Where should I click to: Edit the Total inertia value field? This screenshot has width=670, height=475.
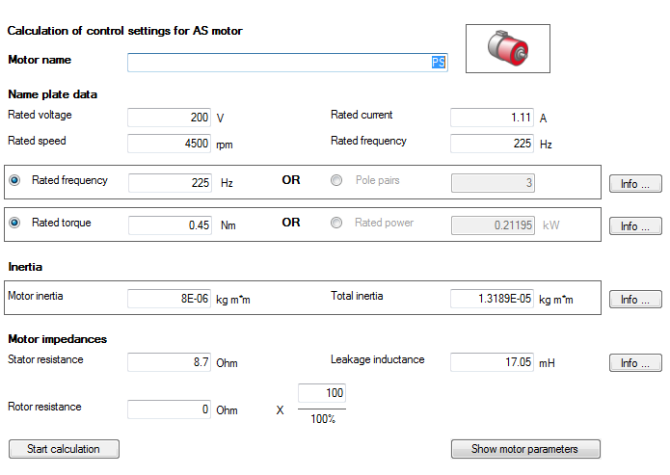tap(493, 299)
